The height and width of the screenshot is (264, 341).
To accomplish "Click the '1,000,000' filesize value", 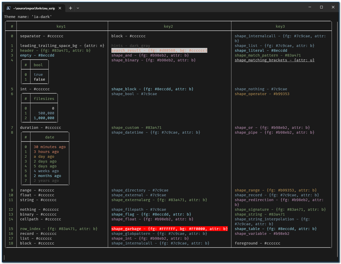I will click(44, 118).
